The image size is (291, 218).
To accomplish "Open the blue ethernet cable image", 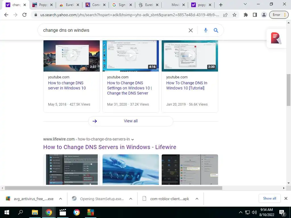I will point(131,169).
